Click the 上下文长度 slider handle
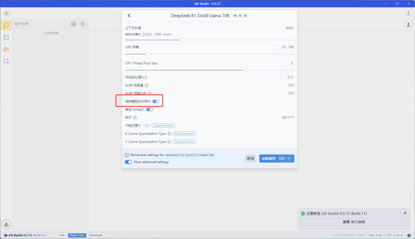 (182, 40)
